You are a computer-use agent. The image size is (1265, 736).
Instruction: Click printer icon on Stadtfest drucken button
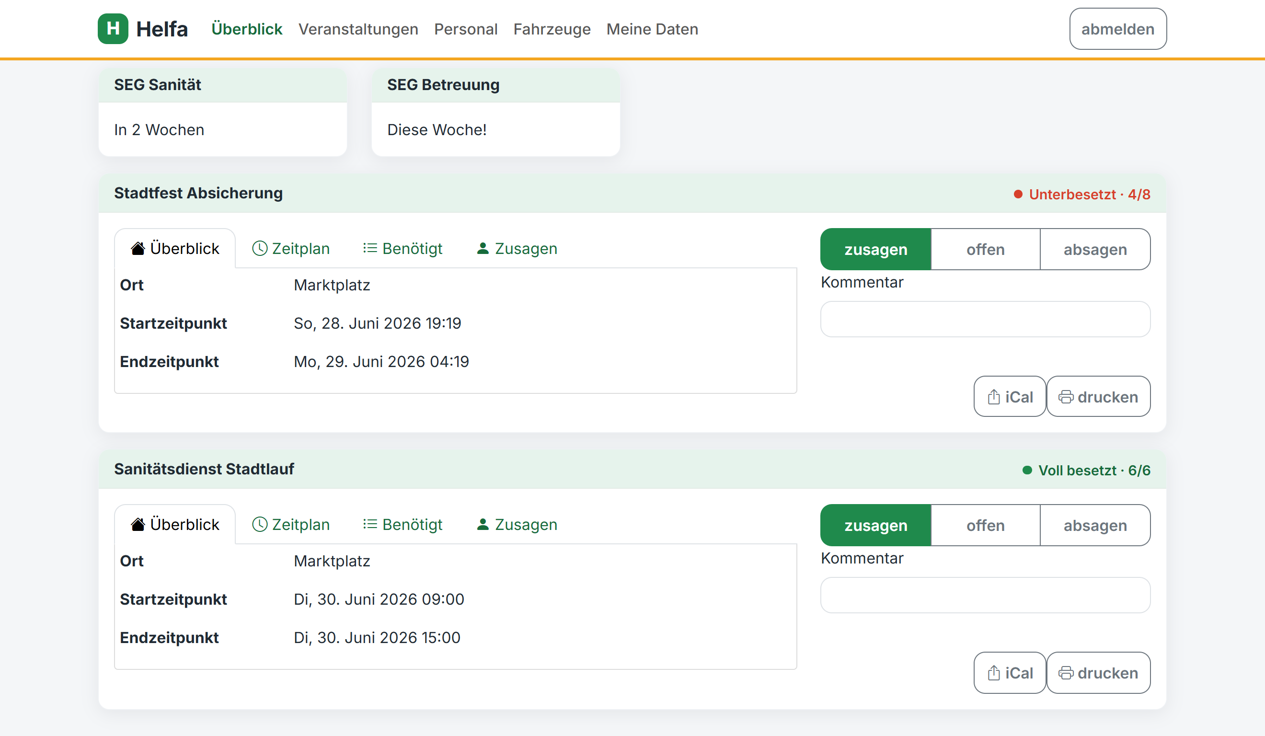(1066, 397)
